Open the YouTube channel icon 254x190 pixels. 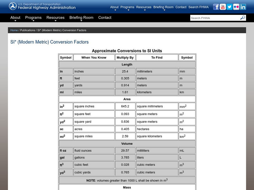pyautogui.click(x=223, y=7)
